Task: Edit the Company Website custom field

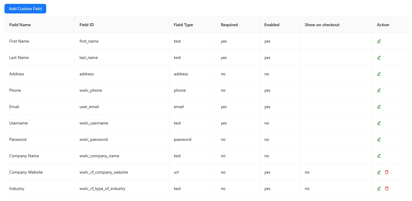Action: tap(379, 172)
